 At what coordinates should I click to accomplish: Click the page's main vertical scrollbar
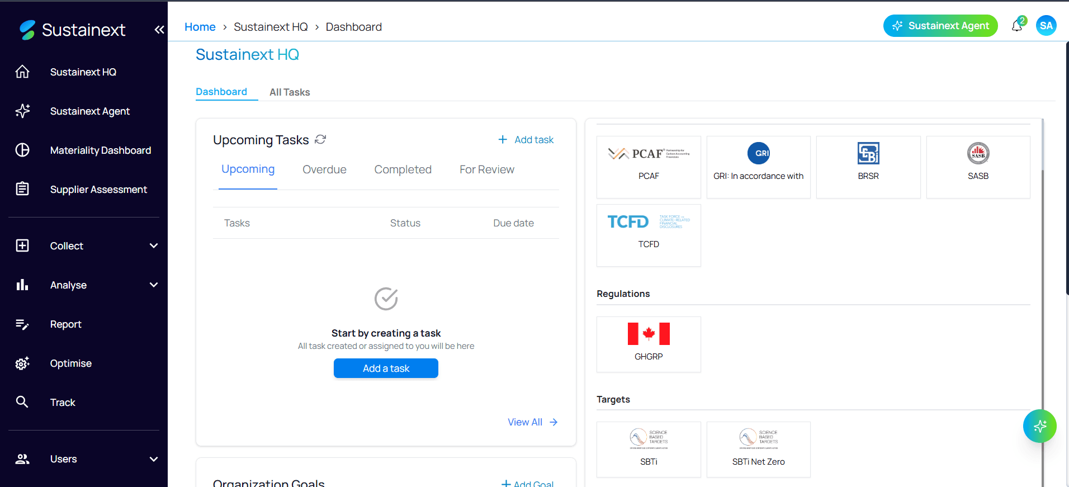point(1067,168)
